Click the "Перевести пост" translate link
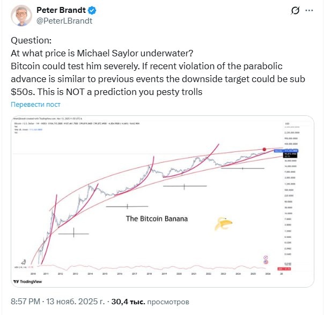Screen dimensions: 324x315 [36, 104]
